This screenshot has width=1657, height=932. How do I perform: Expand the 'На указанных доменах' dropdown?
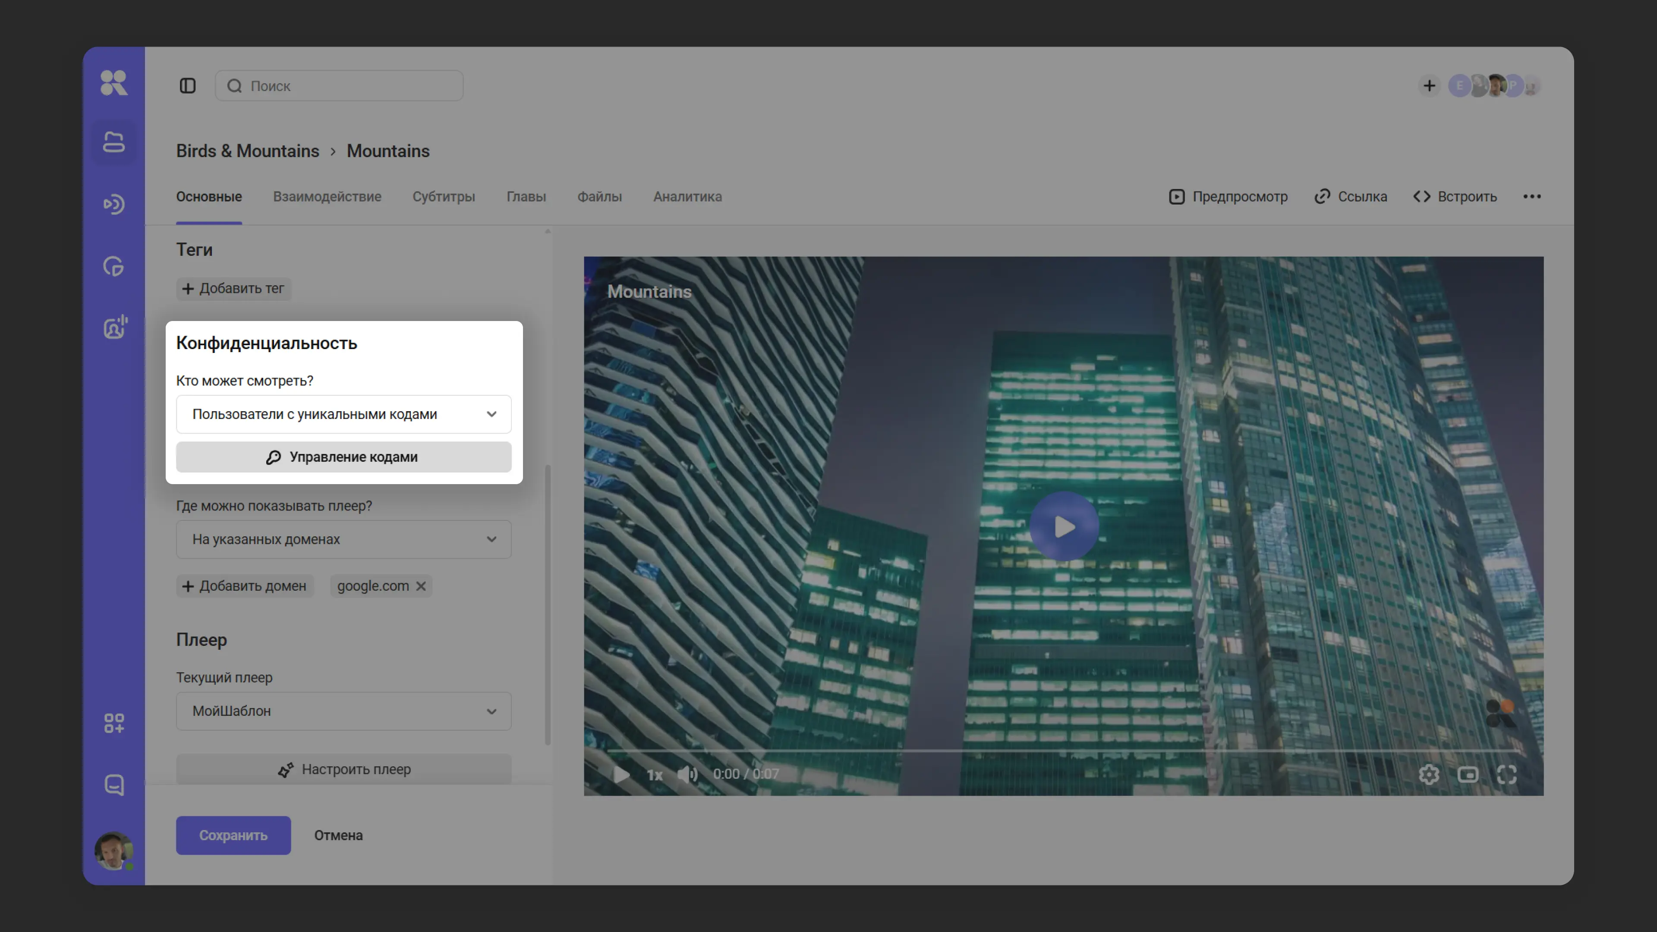pos(343,539)
